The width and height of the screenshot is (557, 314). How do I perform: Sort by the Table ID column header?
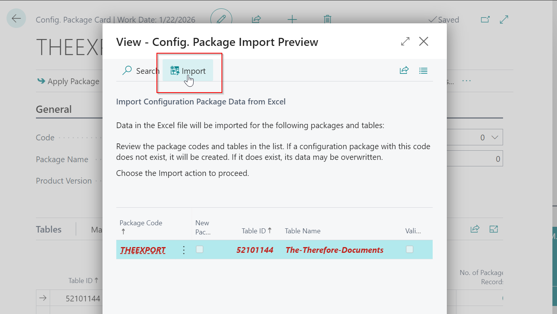(x=256, y=231)
